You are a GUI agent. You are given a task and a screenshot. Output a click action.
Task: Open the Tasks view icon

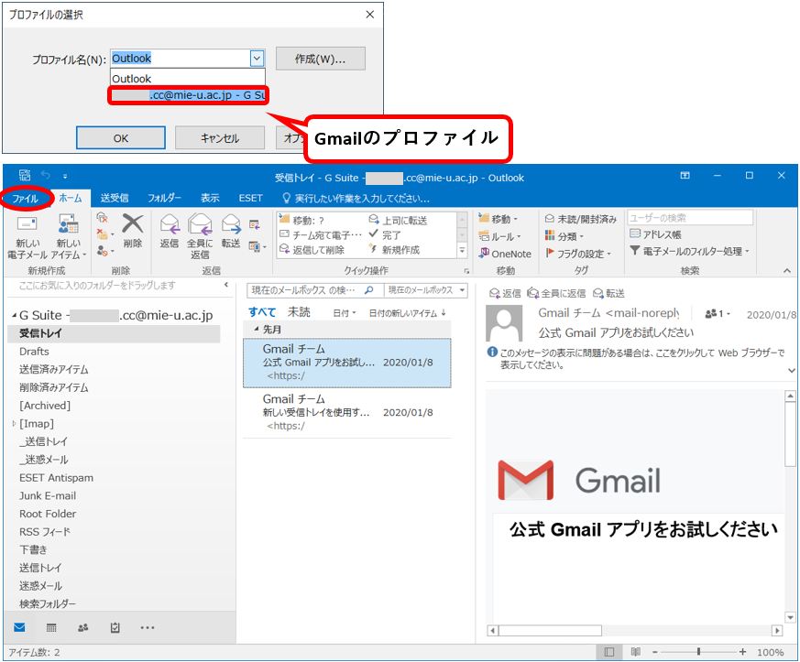tap(115, 627)
